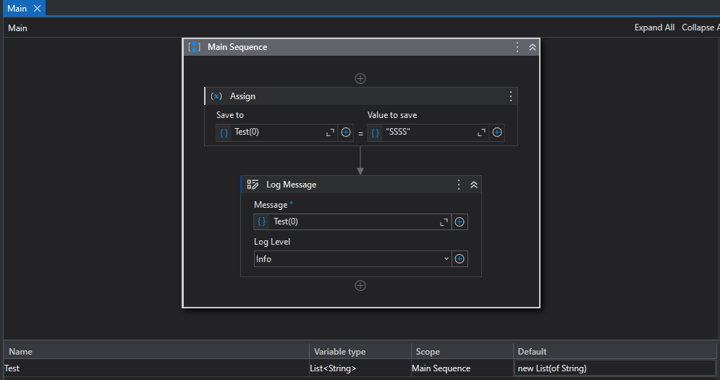Open the Log Level dropdown

tap(352, 258)
